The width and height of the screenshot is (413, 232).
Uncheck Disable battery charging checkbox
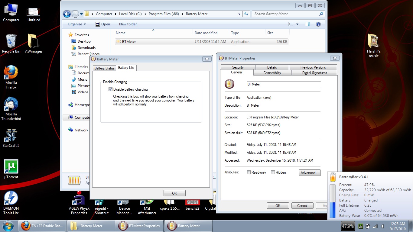click(110, 89)
